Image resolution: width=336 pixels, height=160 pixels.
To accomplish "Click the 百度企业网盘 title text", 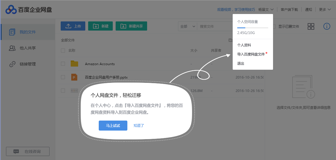I will [x=35, y=9].
